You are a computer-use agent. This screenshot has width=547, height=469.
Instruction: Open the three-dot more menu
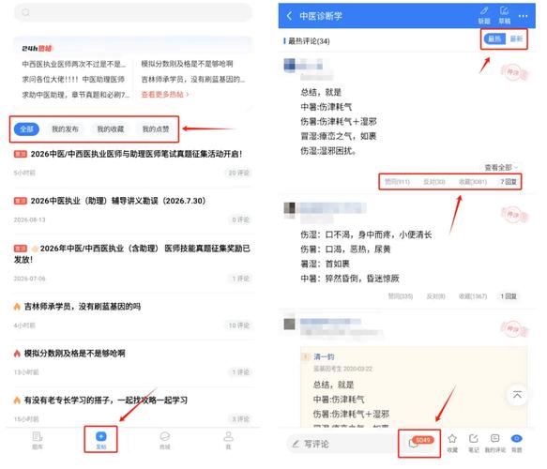523,16
